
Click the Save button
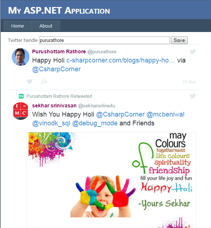pos(179,40)
